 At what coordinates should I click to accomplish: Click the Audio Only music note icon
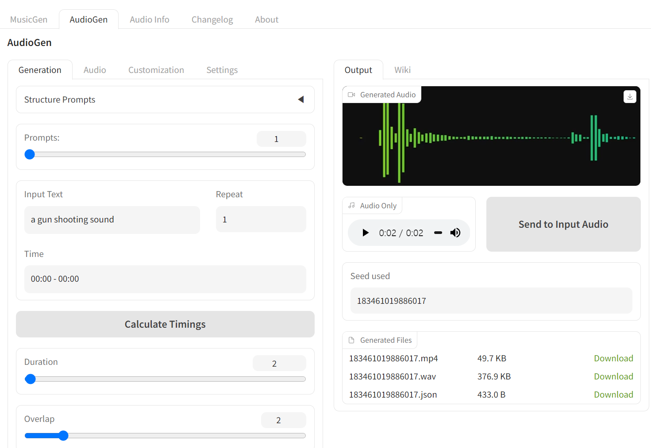[351, 206]
